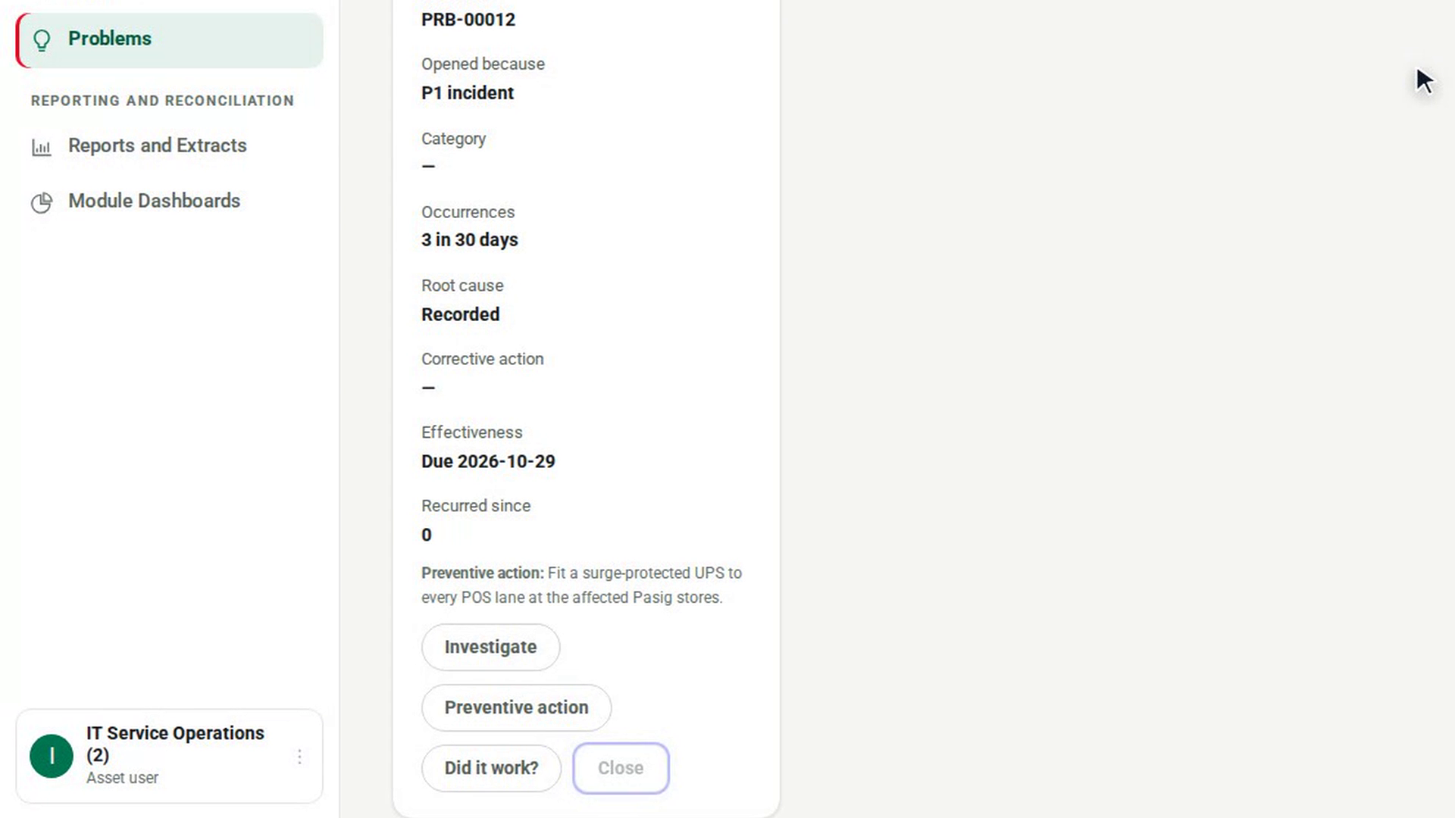Open the Problems menu item
1455x818 pixels.
(x=170, y=39)
